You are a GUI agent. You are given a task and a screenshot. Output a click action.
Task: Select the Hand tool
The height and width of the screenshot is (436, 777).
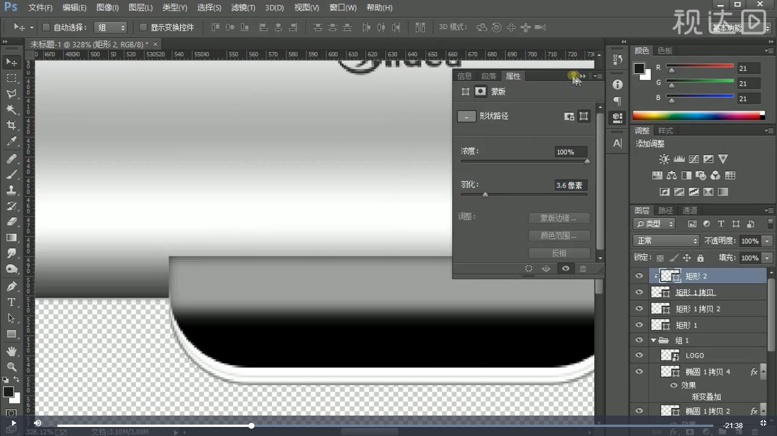coord(11,352)
